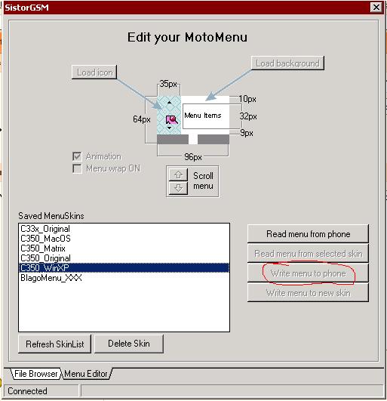Viewport: 387px width, 401px height.
Task: Select C350_MacOS in the skin list
Action: [124, 239]
